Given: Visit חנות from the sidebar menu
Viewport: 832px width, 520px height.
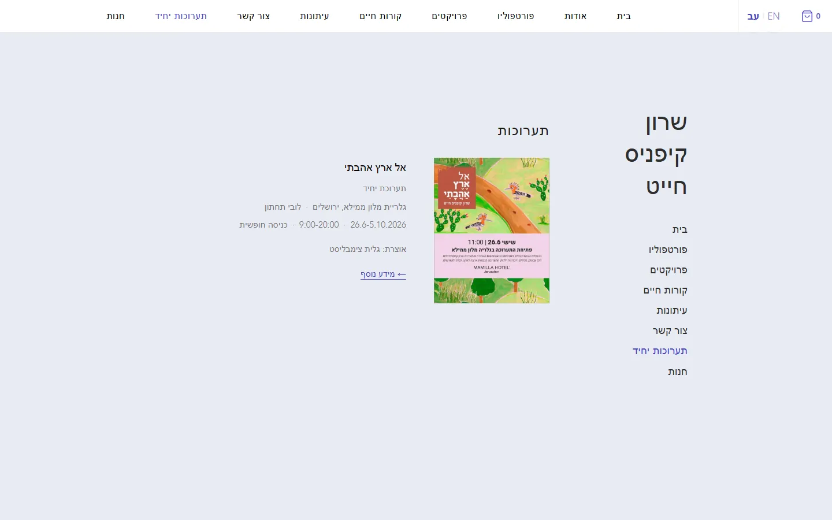Looking at the screenshot, I should [678, 372].
